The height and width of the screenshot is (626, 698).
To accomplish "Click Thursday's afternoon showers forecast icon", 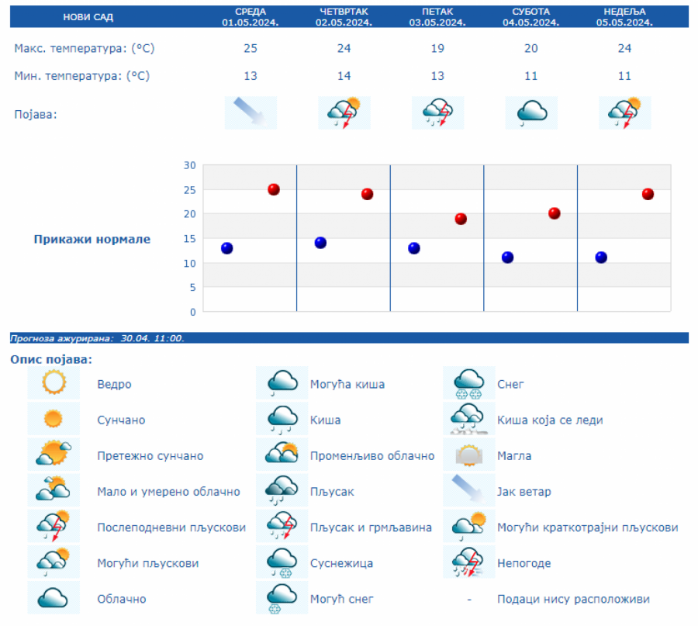I will 344,112.
